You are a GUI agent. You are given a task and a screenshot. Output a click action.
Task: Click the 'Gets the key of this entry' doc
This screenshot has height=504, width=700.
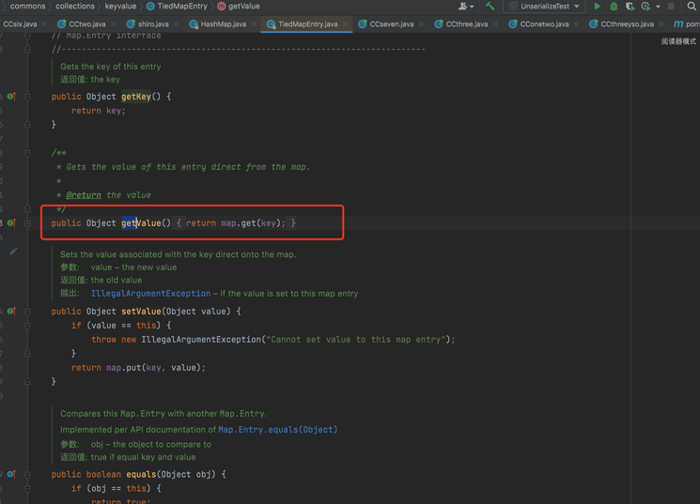(x=110, y=67)
